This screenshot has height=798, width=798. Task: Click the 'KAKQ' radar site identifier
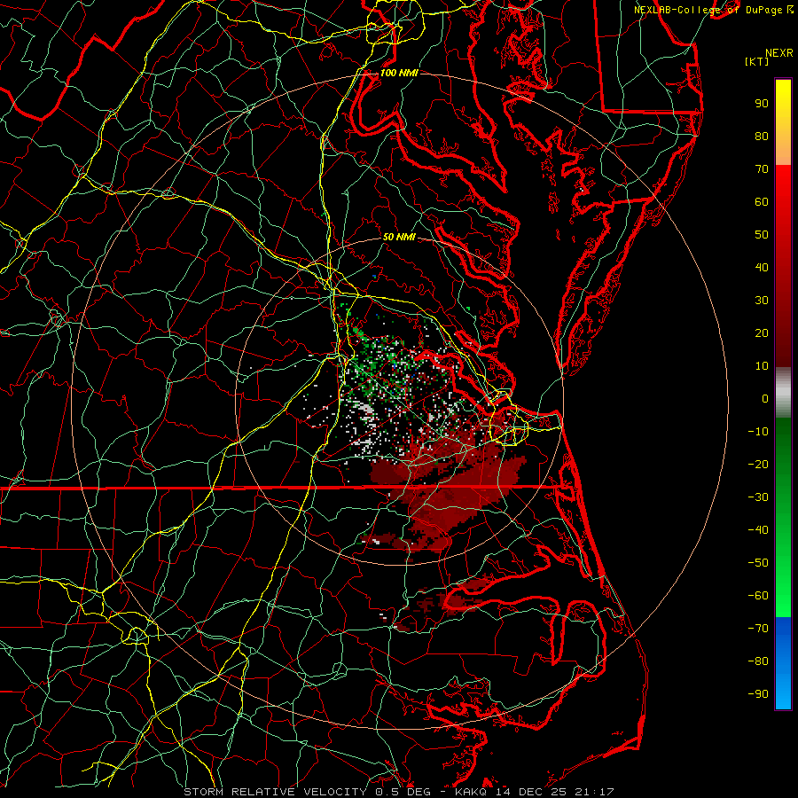tap(470, 792)
